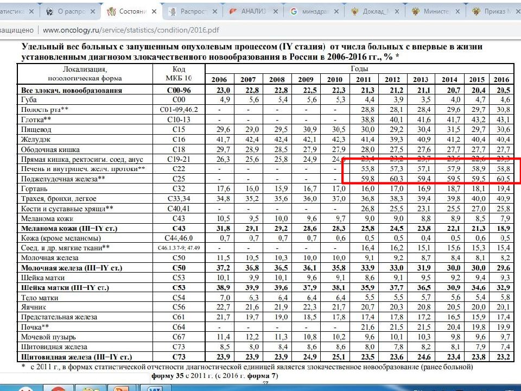This screenshot has width=521, height=391.
Task: Close the 'Министе' tab
Action: [458, 11]
